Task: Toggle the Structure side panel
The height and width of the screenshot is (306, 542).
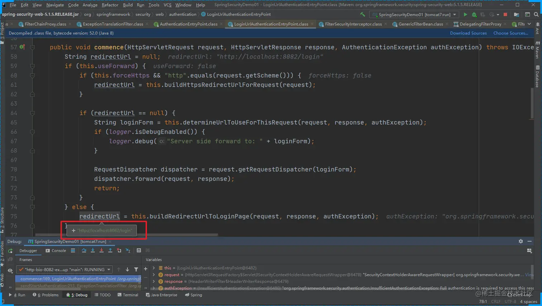Action: 2,220
